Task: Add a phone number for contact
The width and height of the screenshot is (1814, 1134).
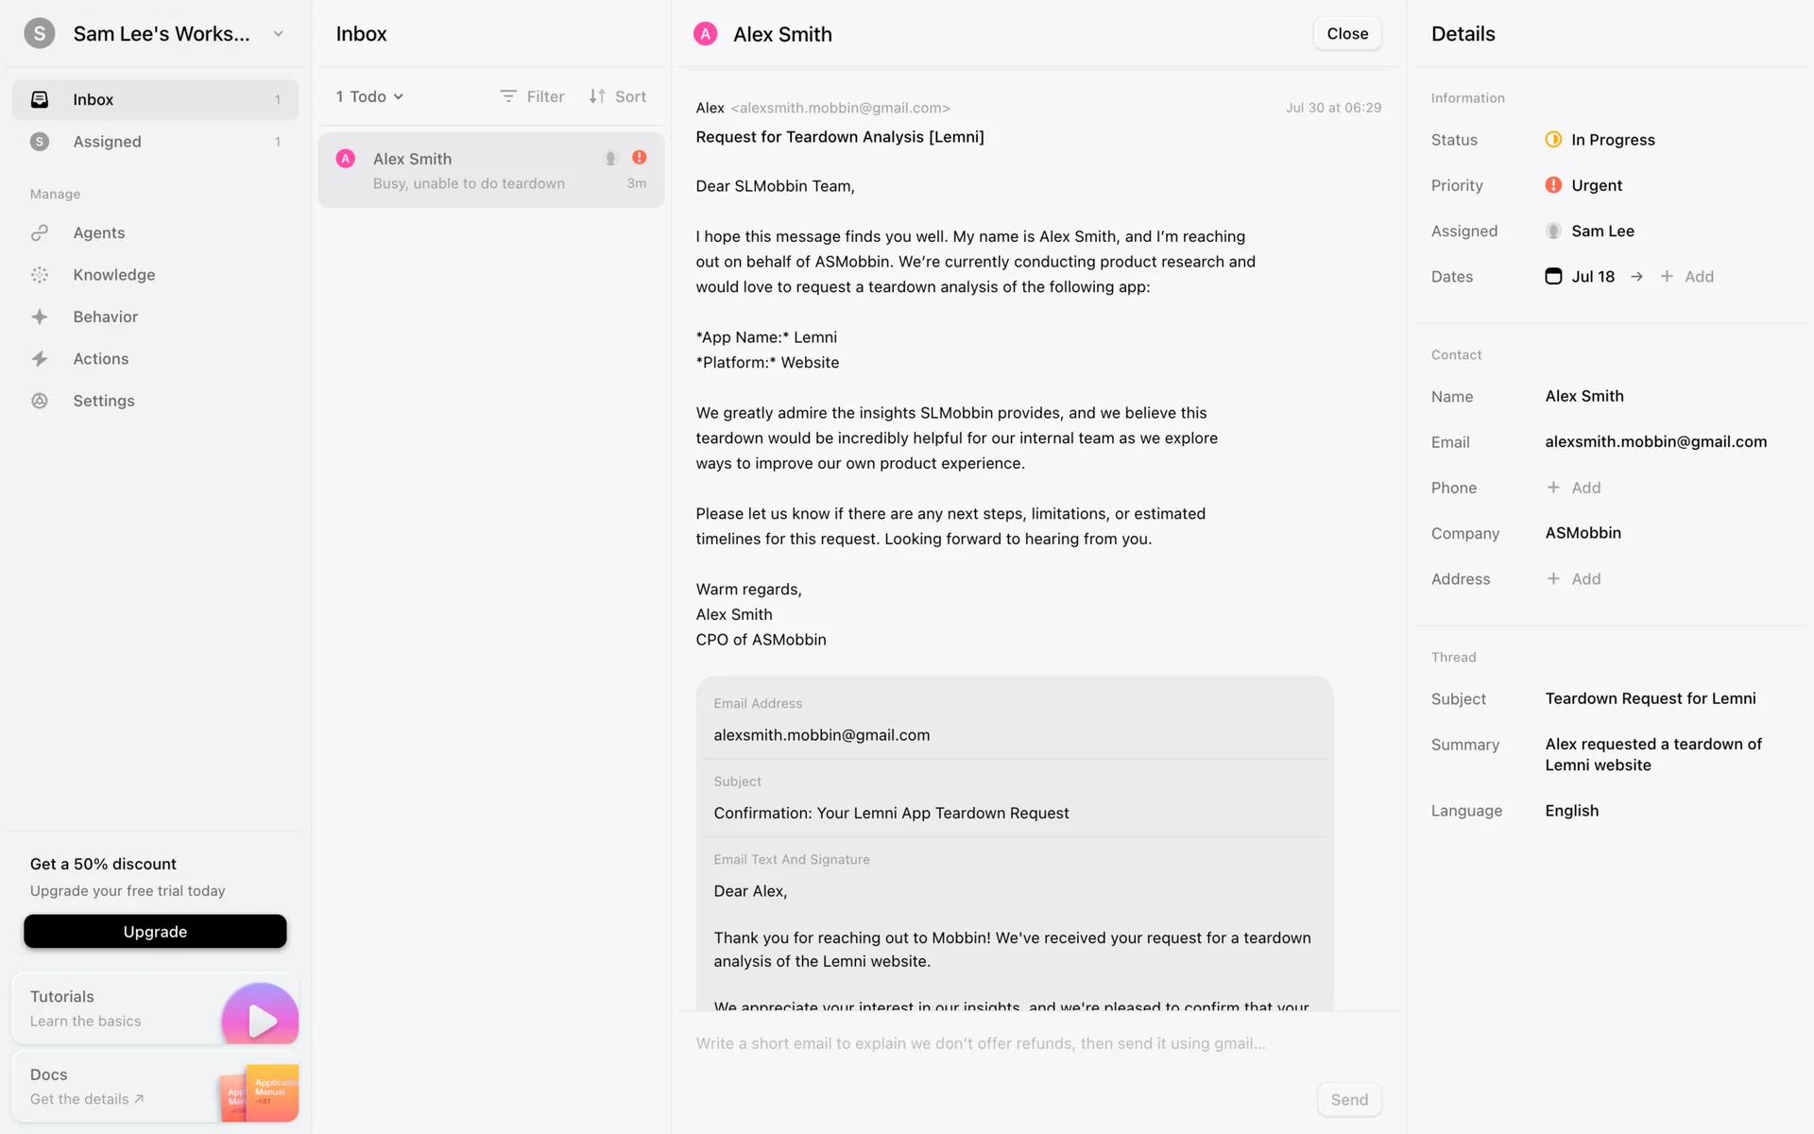Action: (x=1574, y=488)
